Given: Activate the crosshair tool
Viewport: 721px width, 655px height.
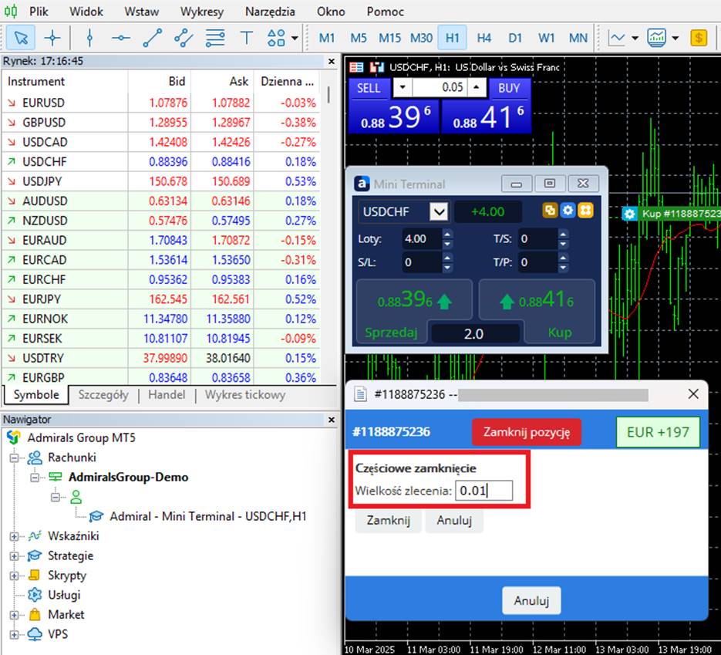Looking at the screenshot, I should click(52, 38).
